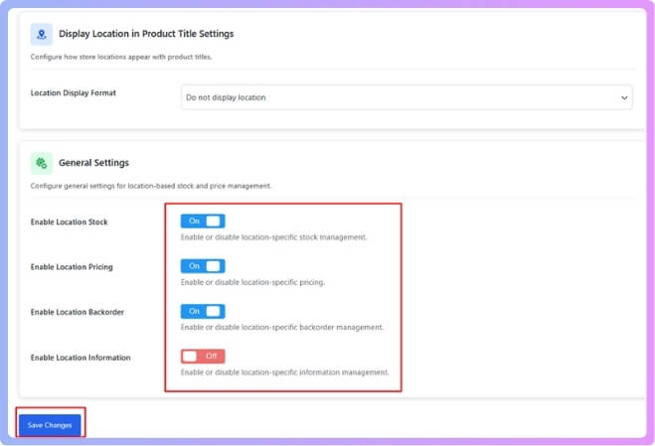Disable the Enable Location Backorder switch
This screenshot has width=655, height=446.
click(x=203, y=312)
